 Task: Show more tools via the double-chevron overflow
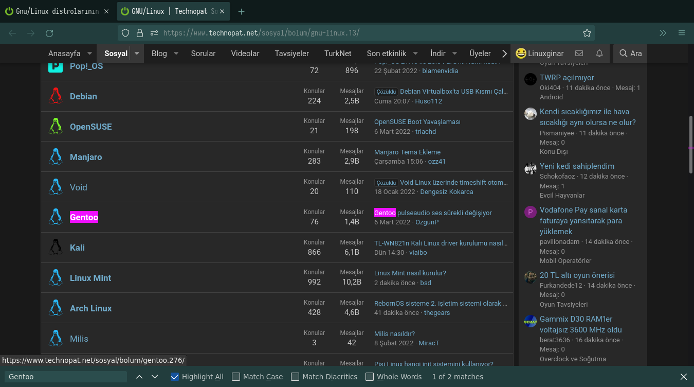(663, 33)
